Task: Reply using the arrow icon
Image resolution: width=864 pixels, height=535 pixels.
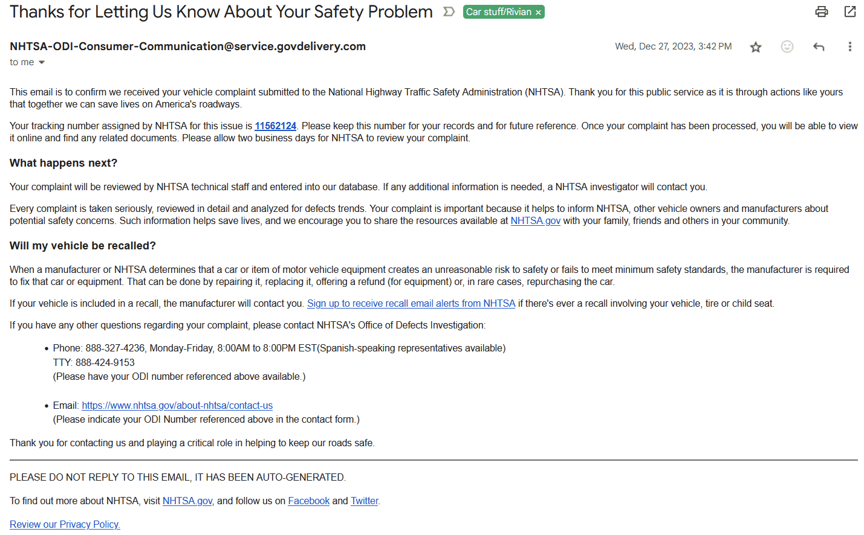Action: coord(819,46)
